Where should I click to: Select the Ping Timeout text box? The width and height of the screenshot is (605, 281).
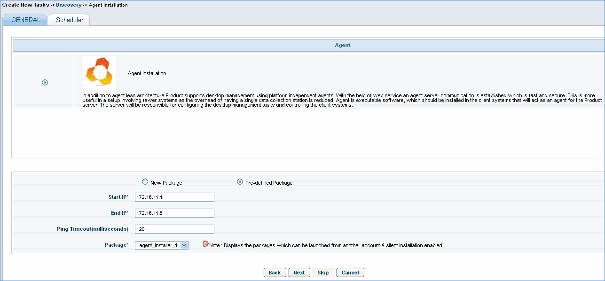(174, 229)
